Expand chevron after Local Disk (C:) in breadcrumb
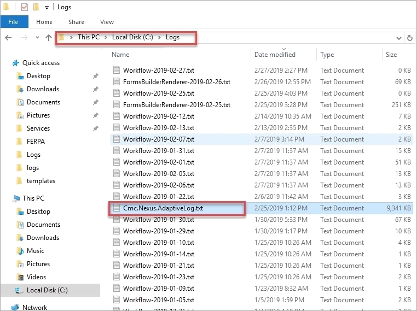417x311 pixels. click(x=160, y=38)
